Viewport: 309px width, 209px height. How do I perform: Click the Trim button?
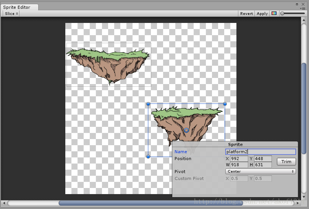pyautogui.click(x=286, y=162)
